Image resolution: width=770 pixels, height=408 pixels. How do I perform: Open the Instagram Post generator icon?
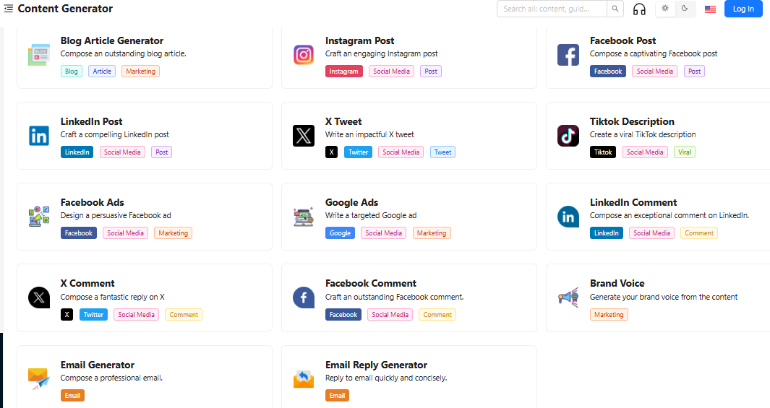pyautogui.click(x=304, y=54)
